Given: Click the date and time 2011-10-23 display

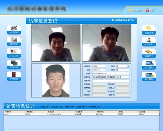Looking at the screenshot, I should 123,20.
